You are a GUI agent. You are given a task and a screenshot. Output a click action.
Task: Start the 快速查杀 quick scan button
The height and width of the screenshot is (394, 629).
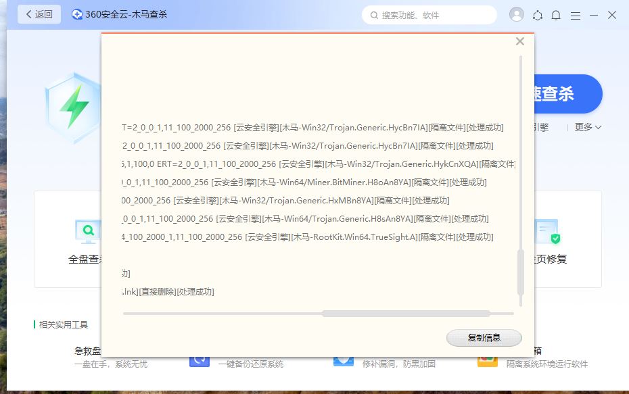[568, 94]
